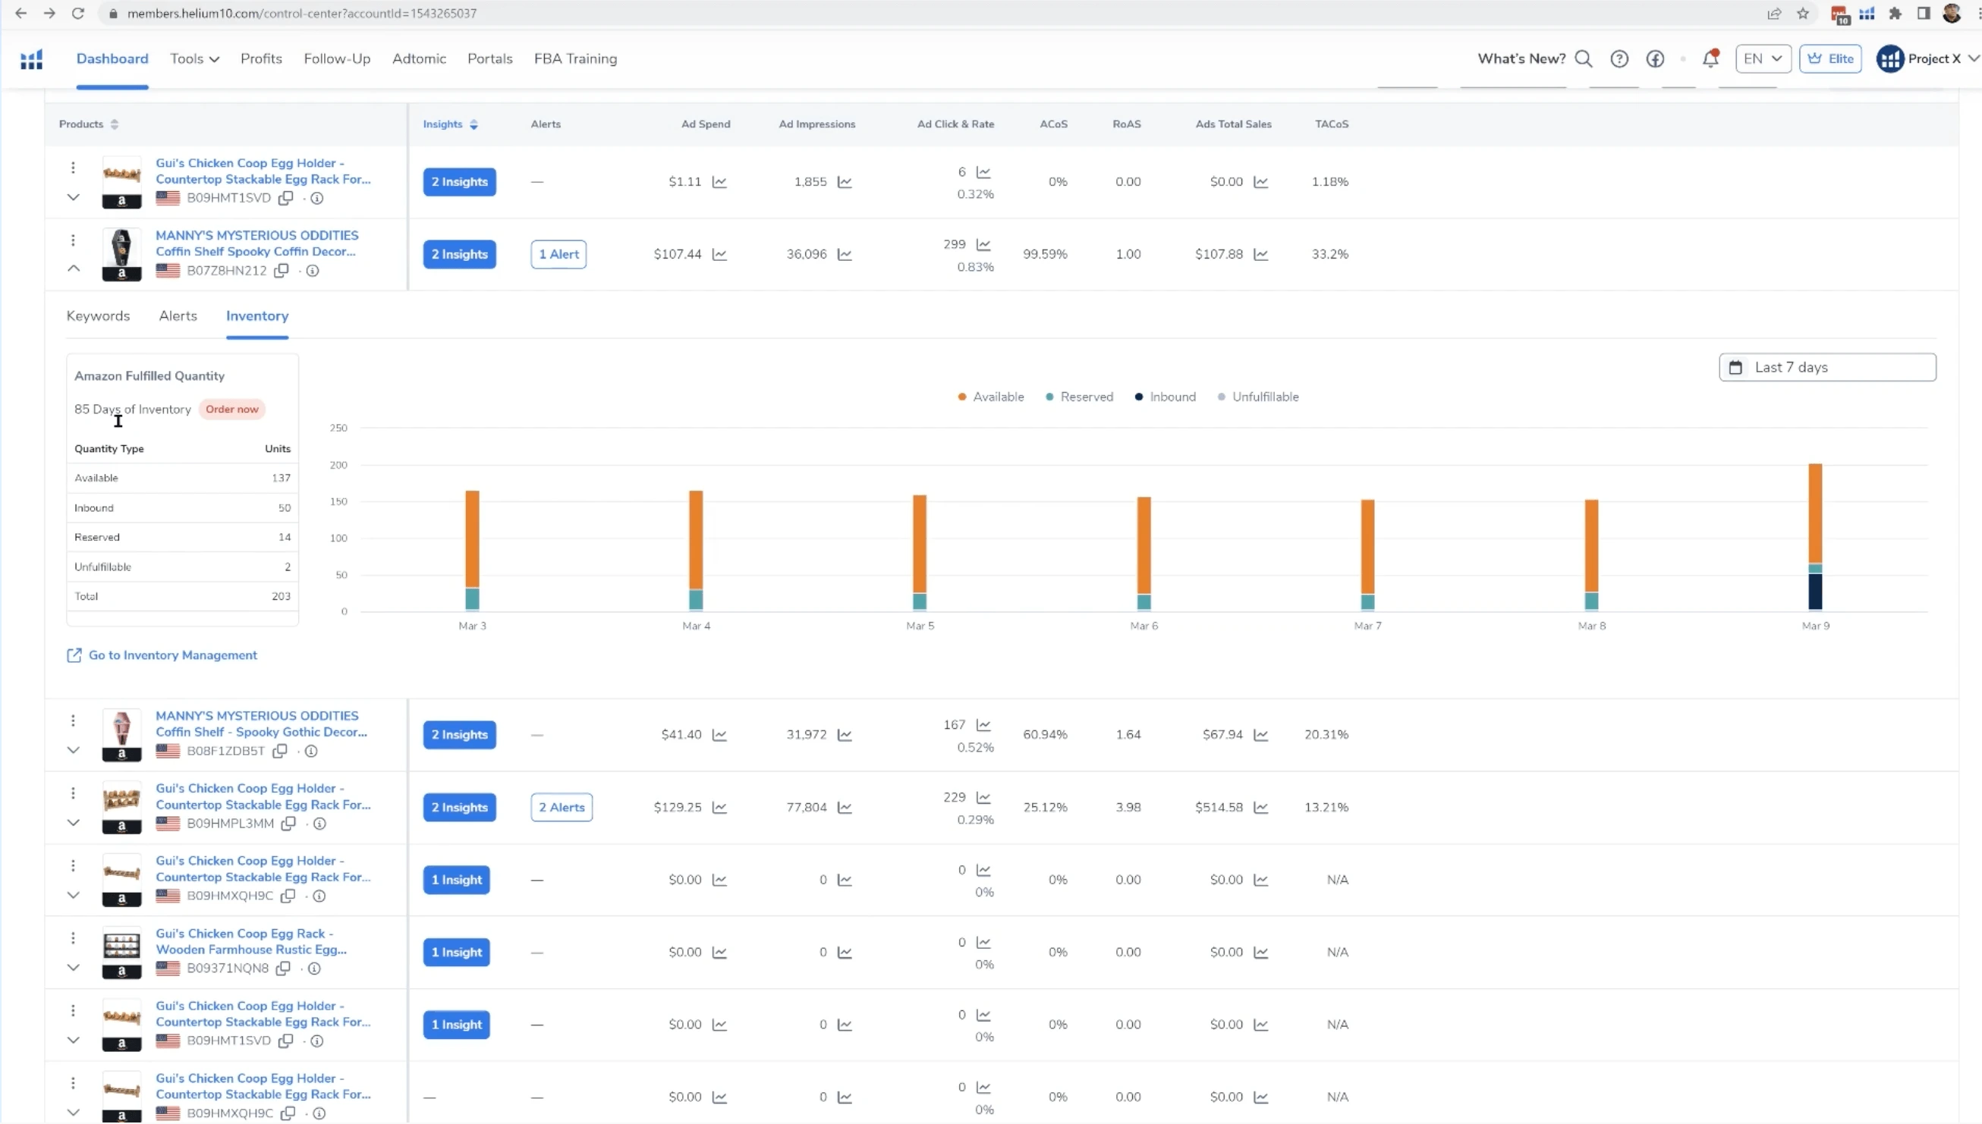The height and width of the screenshot is (1124, 1982).
Task: Click the Order now link
Action: click(x=231, y=409)
